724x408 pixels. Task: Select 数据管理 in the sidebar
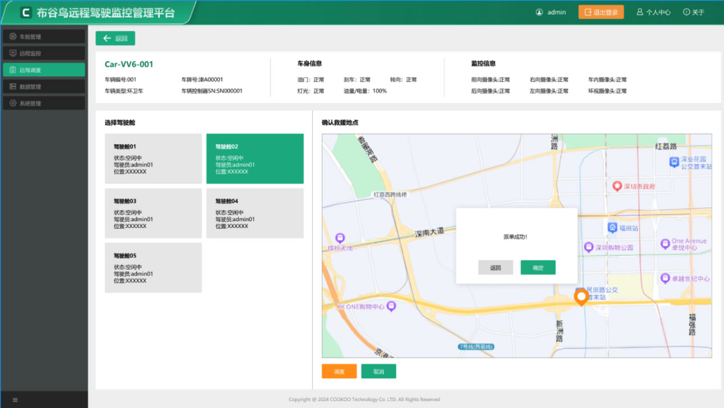pyautogui.click(x=44, y=87)
